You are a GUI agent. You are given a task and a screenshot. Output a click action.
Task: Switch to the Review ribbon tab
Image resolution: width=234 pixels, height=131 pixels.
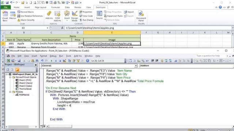click(78, 7)
